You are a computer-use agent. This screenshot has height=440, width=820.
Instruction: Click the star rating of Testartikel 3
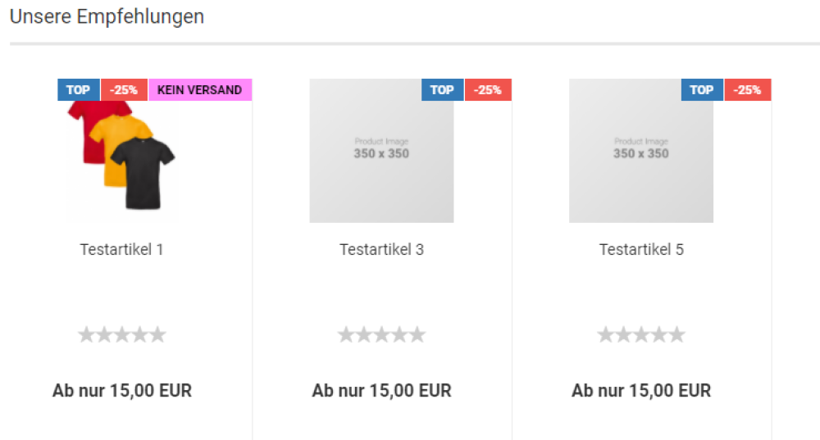tap(381, 334)
